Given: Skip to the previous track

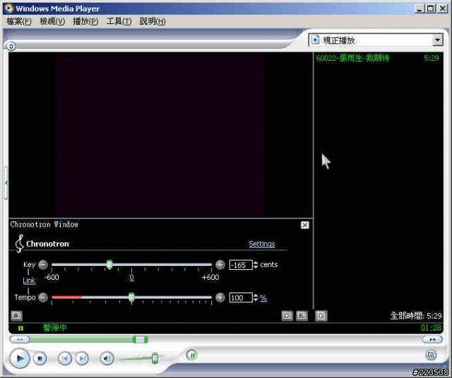Looking at the screenshot, I should pyautogui.click(x=65, y=359).
